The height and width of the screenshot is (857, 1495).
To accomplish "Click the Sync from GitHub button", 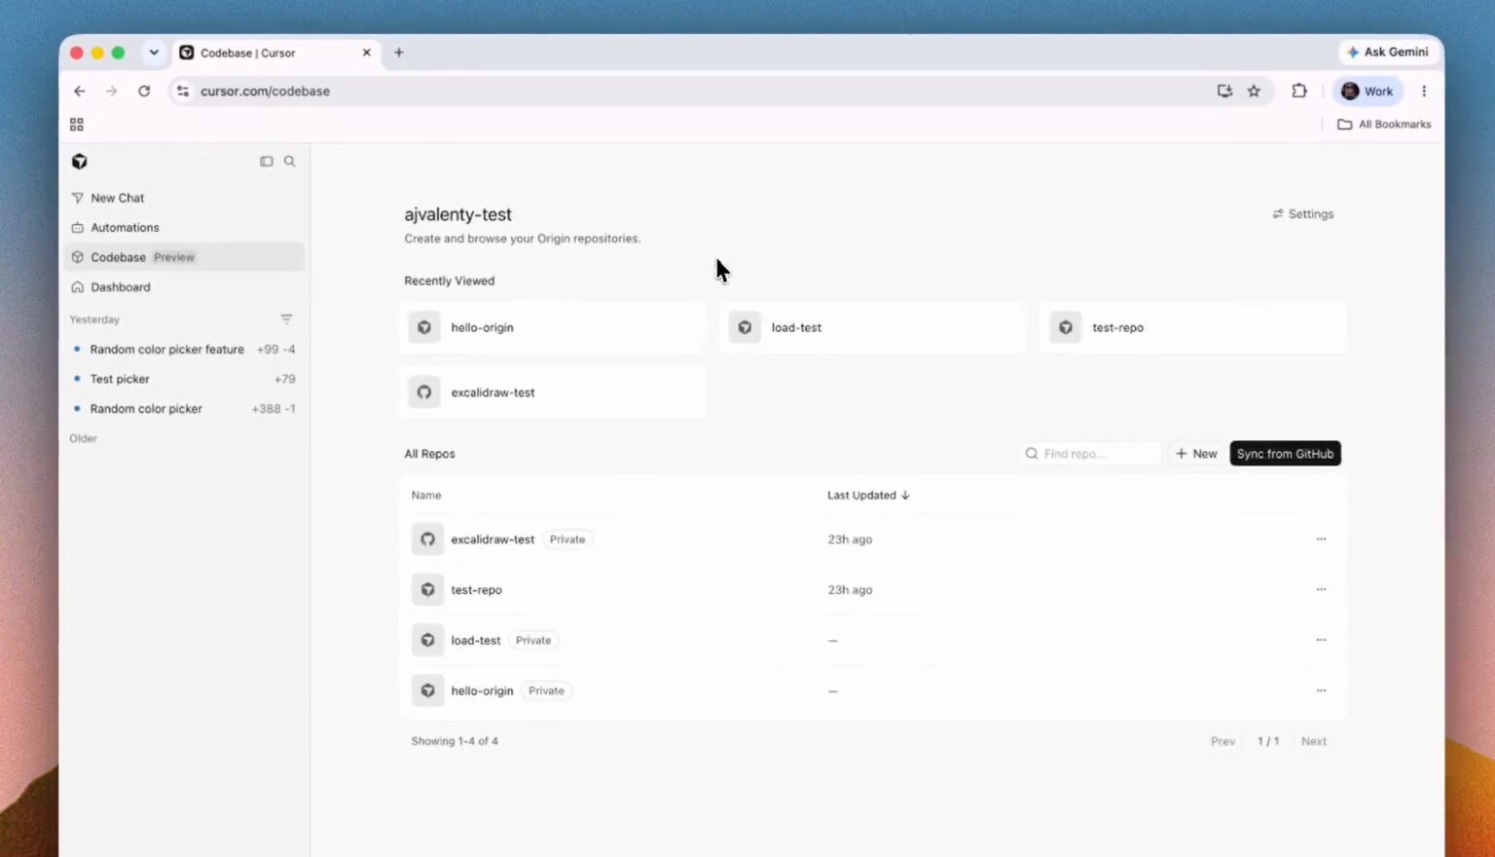I will click(x=1285, y=454).
